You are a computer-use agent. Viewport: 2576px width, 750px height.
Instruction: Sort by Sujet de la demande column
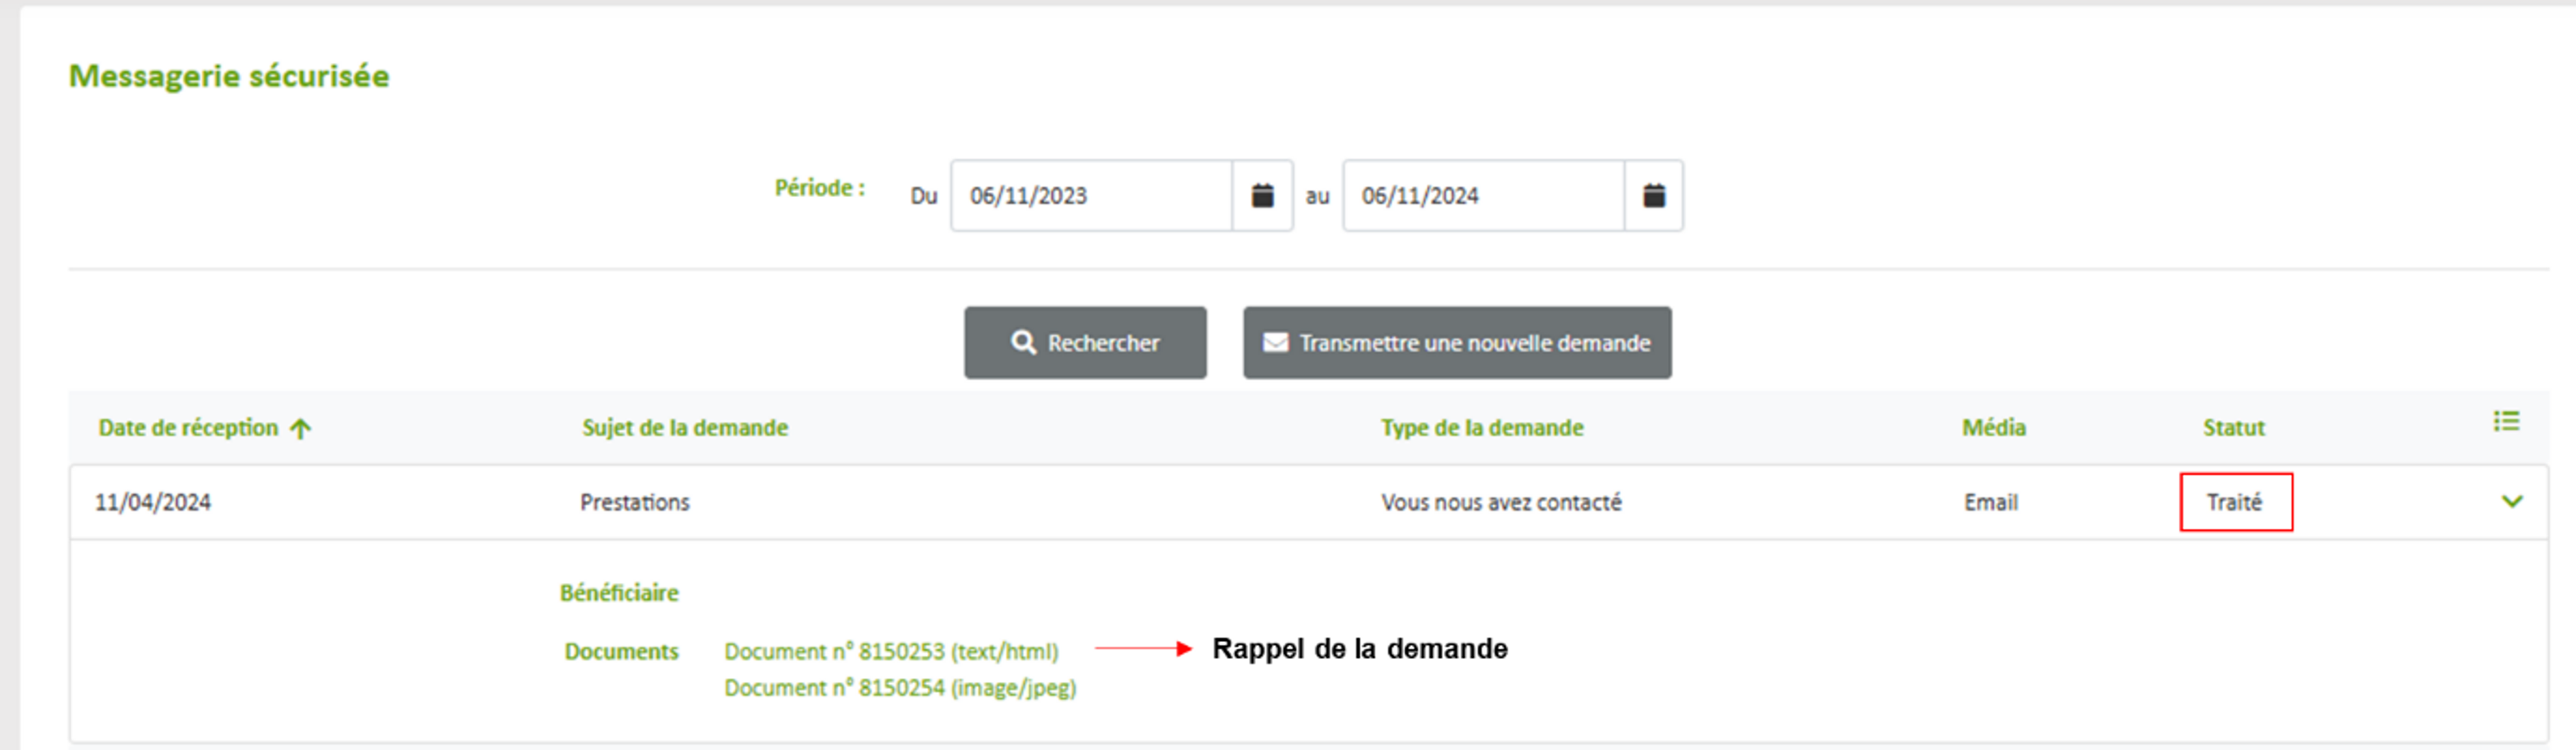(685, 428)
